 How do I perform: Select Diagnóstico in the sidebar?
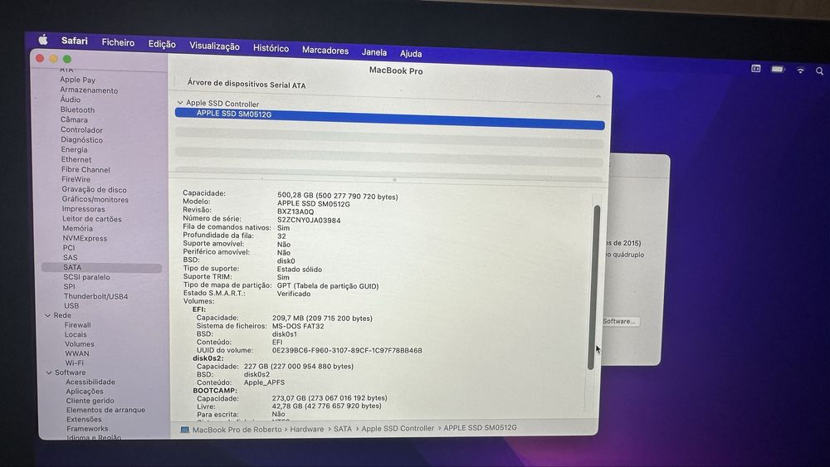(x=81, y=139)
